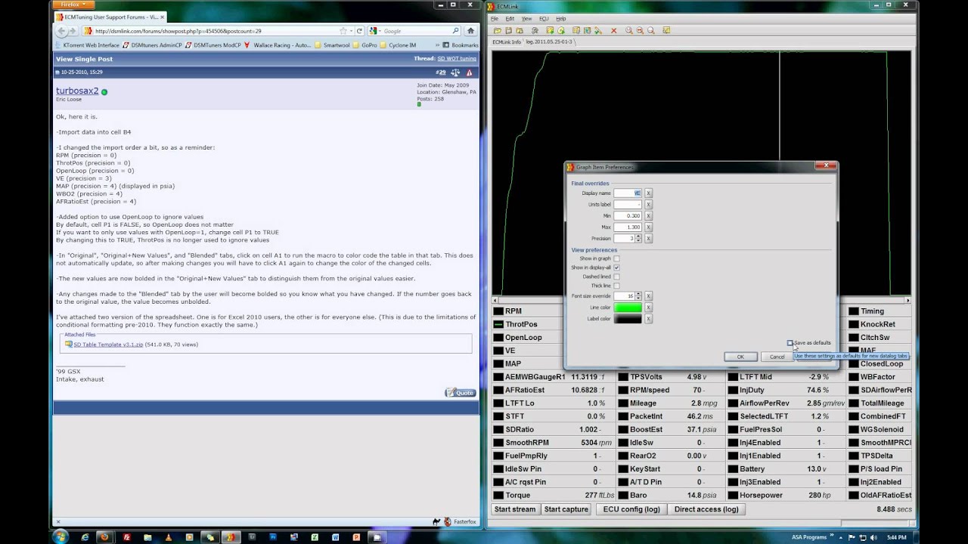Enable Thick line checkbox
This screenshot has width=968, height=544.
coord(616,286)
